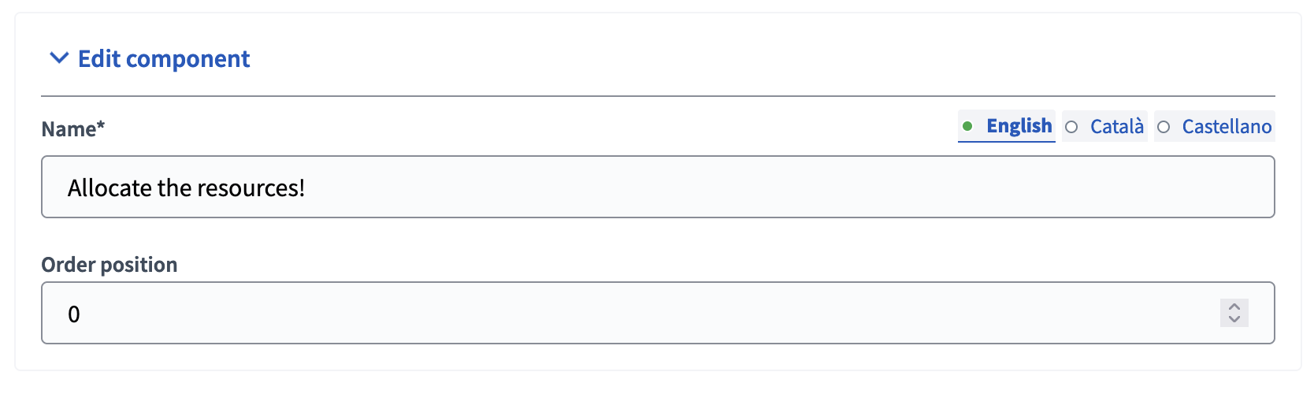Switch to the Català language tab
This screenshot has width=1314, height=394.
(x=1116, y=127)
